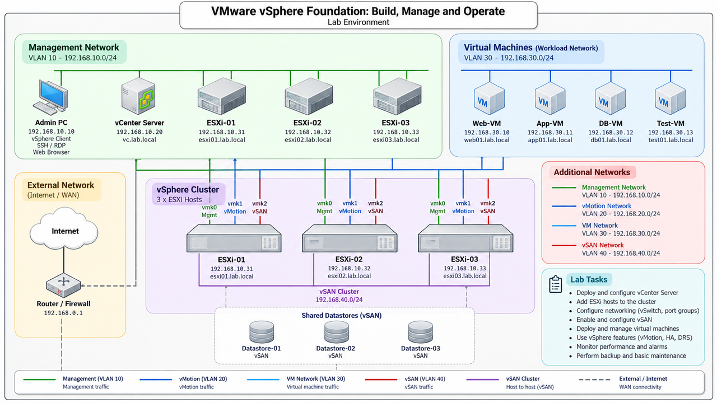Viewport: 717px width, 403px height.
Task: Select 'Monitor performance and alarms' task
Action: [x=622, y=346]
